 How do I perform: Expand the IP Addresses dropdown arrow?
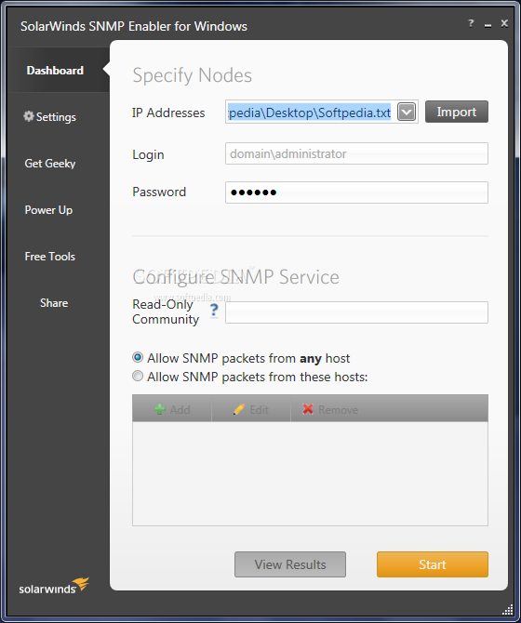pos(407,112)
